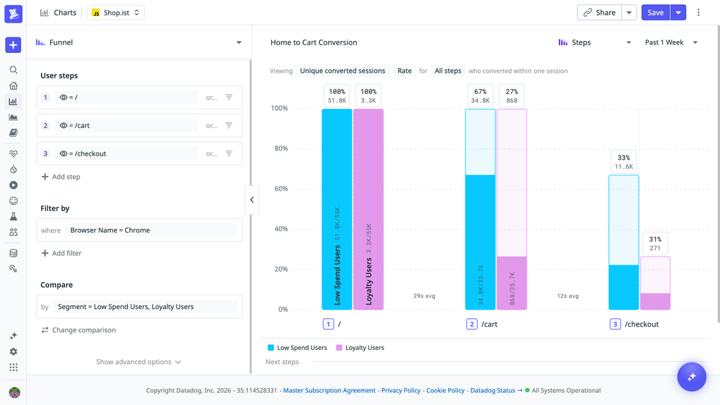Open the Rate metric selector
Image resolution: width=720 pixels, height=405 pixels.
click(x=405, y=71)
